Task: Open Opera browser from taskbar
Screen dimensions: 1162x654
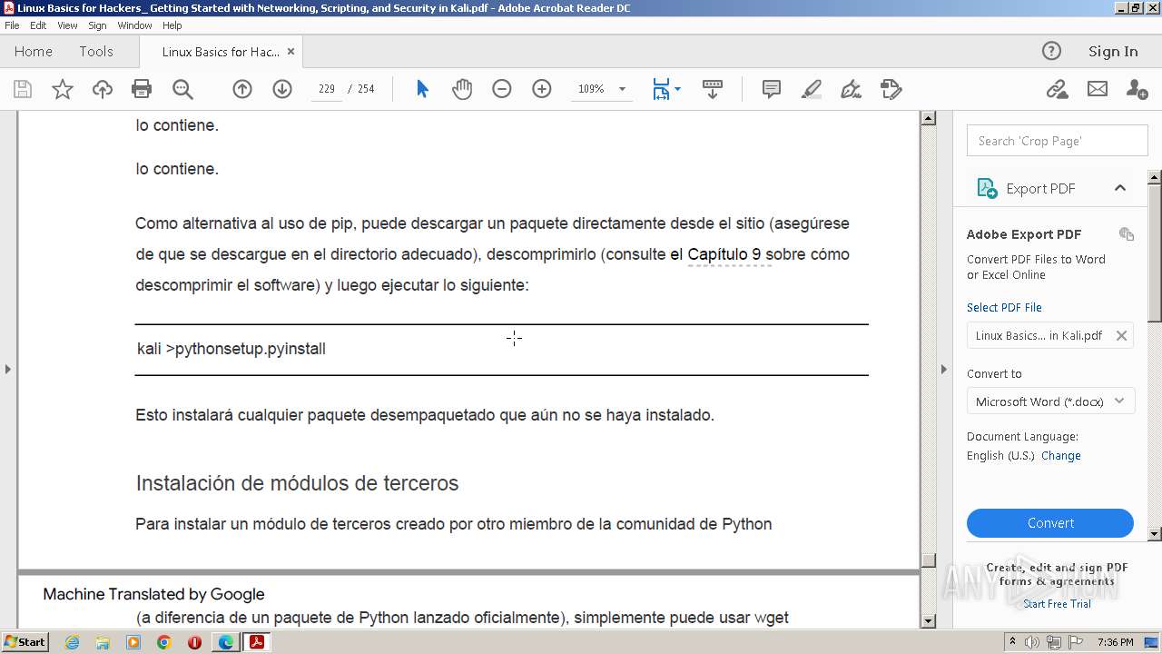Action: click(x=194, y=642)
